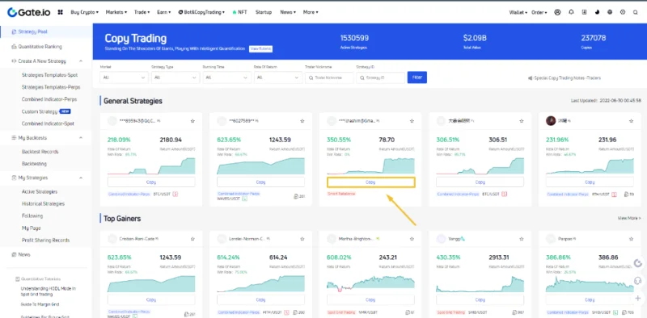Click the speaker icon by Special Copy Trading Notes
The height and width of the screenshot is (318, 647).
point(531,77)
